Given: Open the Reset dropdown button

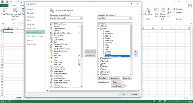Looking at the screenshot, I should [x=116, y=82].
